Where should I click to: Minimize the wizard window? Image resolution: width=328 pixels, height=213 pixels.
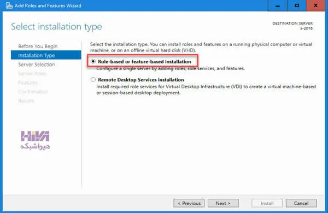point(278,5)
